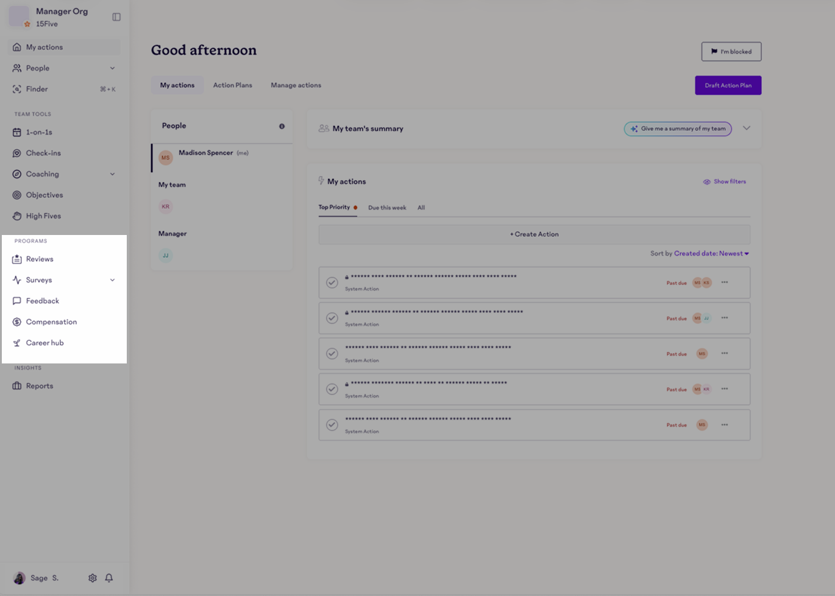Complete the last past due action

click(x=332, y=424)
